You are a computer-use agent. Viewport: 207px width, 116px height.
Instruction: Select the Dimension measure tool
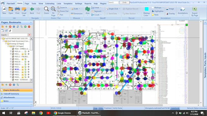click(77, 14)
